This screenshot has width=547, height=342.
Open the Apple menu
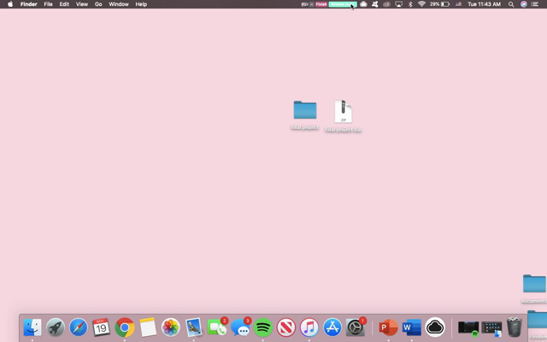10,4
